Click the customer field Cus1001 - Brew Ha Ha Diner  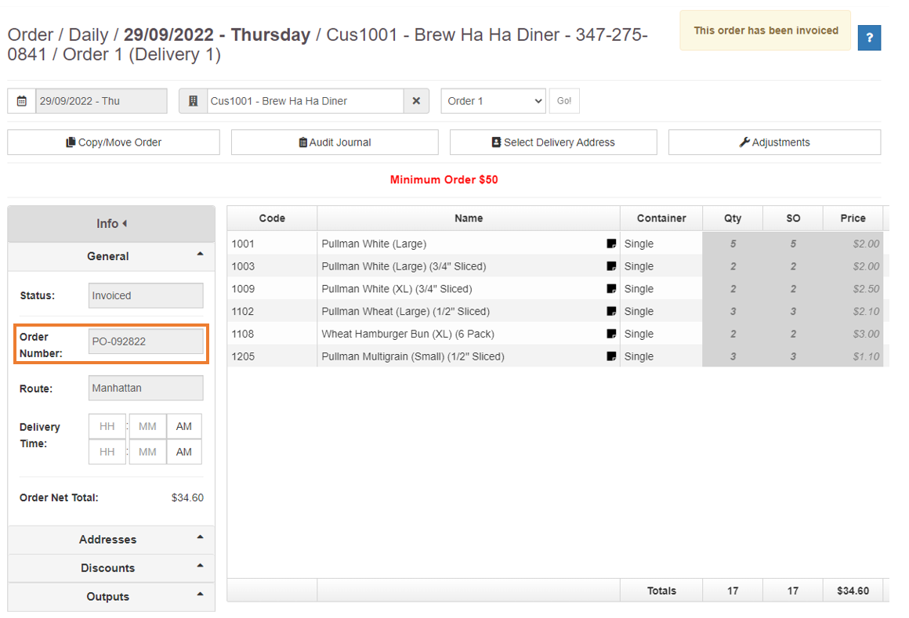tap(306, 101)
